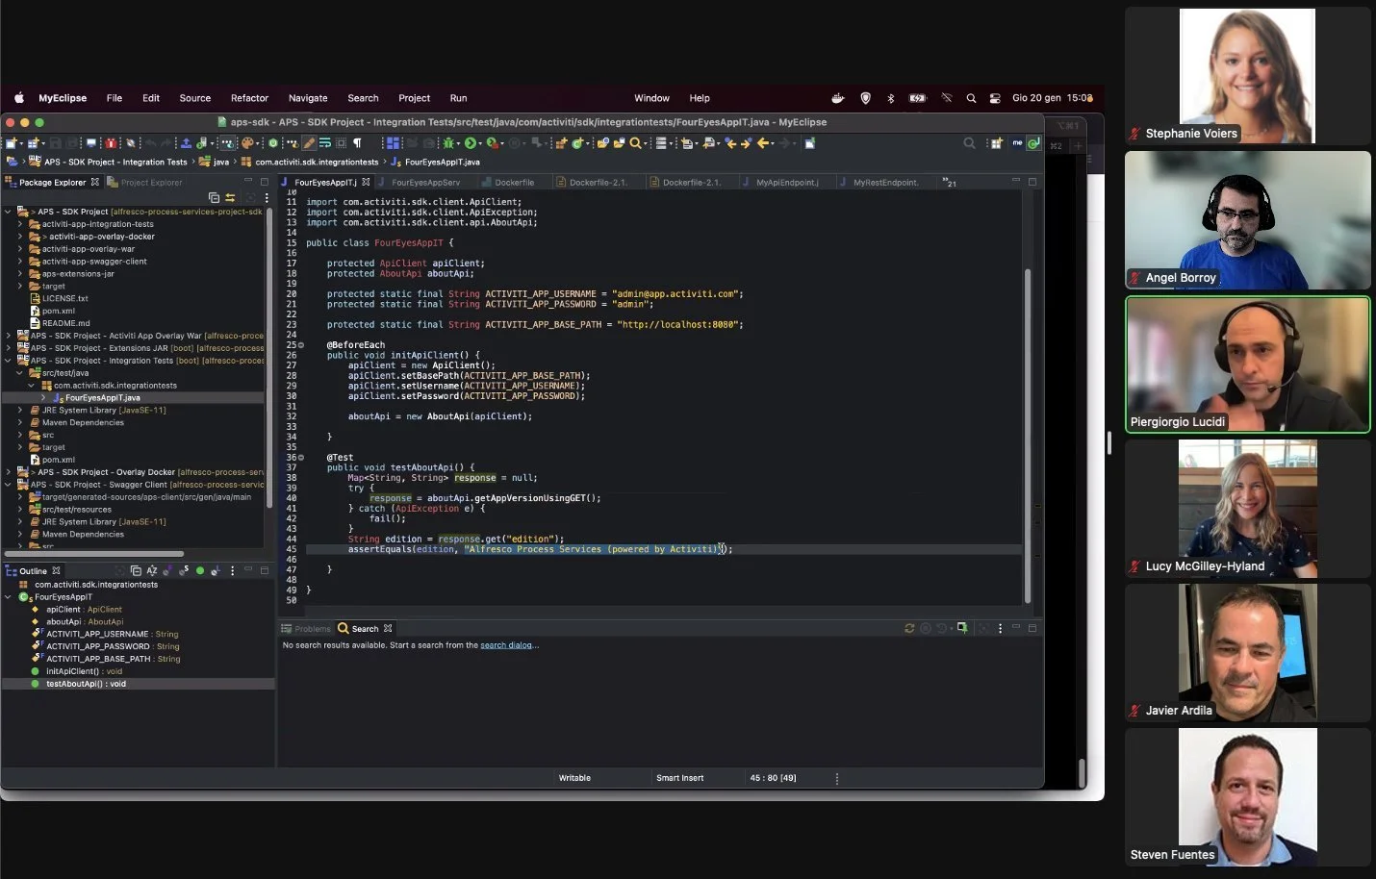Screen dimensions: 1376x879
Task: Open the Navigate menu
Action: click(308, 98)
